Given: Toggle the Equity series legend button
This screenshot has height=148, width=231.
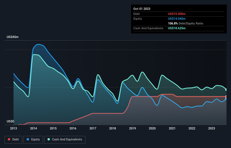Looking at the screenshot, I should pos(33,140).
